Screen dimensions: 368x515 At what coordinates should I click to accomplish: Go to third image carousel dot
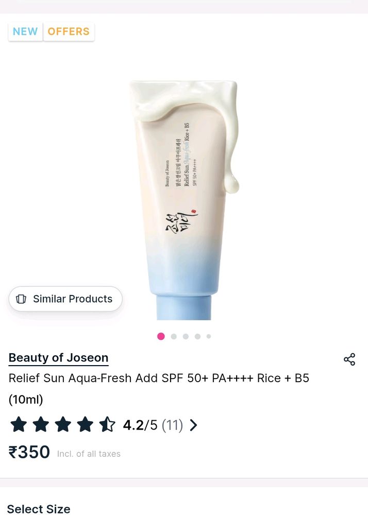186,336
